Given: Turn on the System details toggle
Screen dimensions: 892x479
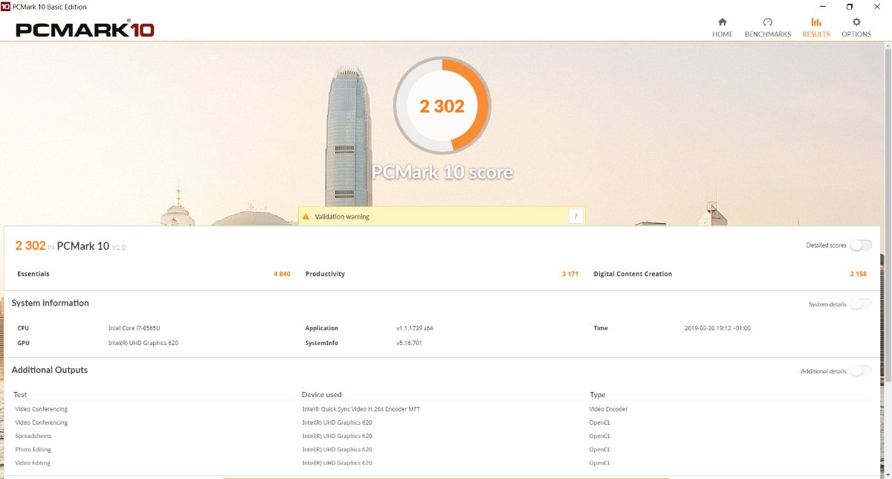Looking at the screenshot, I should pos(861,303).
